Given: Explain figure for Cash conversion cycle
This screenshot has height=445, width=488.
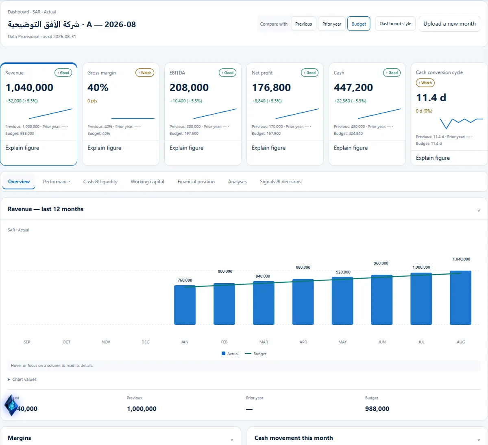Looking at the screenshot, I should point(433,158).
